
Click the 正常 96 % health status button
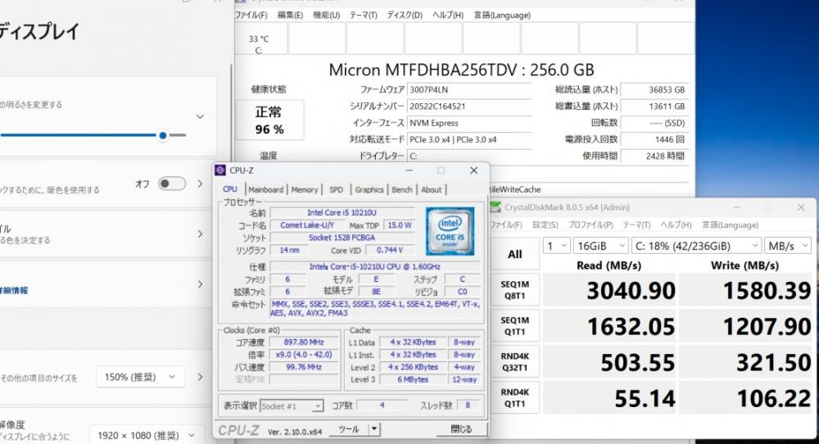click(269, 120)
